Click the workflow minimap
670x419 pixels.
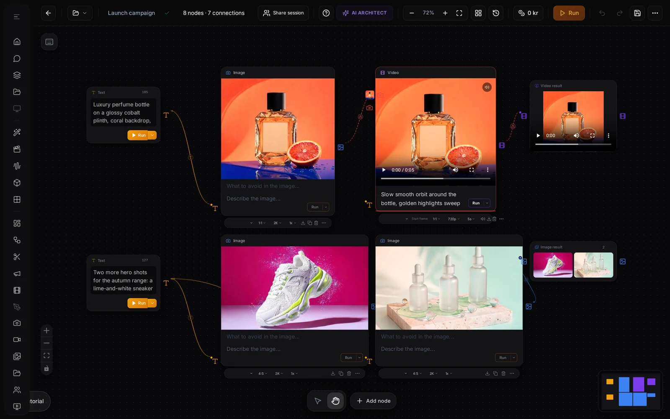pos(631,391)
